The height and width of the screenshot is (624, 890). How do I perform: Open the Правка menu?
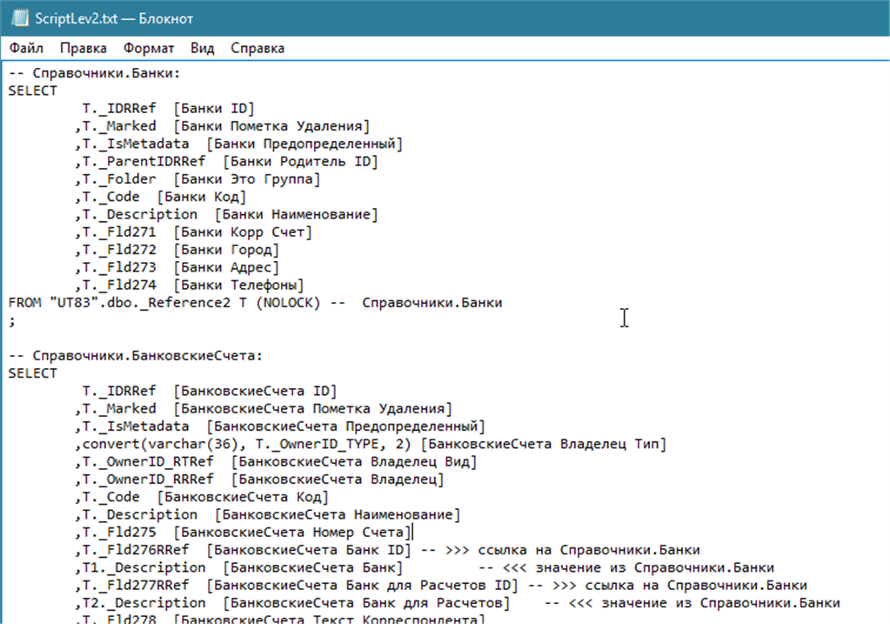(x=84, y=48)
